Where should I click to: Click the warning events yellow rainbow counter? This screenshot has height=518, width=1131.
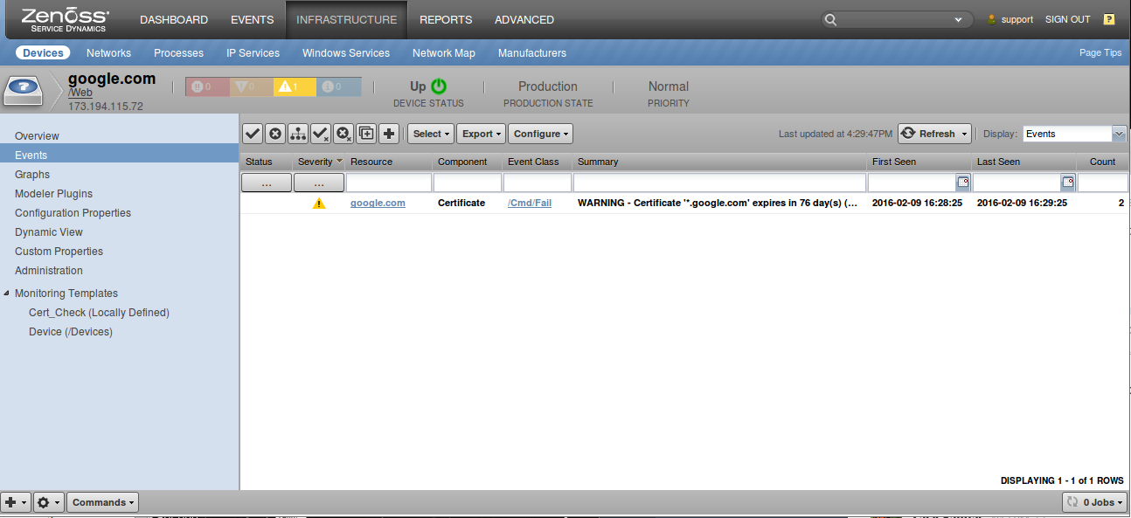click(295, 86)
